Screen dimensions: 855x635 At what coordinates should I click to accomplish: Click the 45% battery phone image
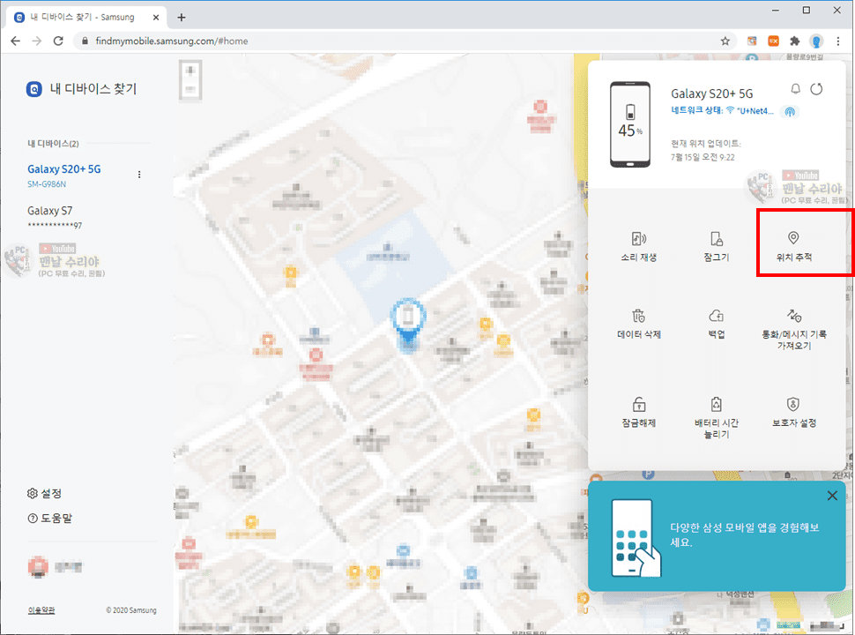click(630, 124)
